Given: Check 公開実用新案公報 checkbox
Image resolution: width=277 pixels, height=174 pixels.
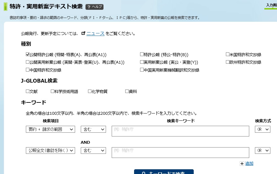Looking at the screenshot, I should (27, 62).
